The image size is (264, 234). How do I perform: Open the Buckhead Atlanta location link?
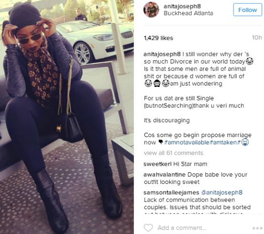tap(188, 13)
